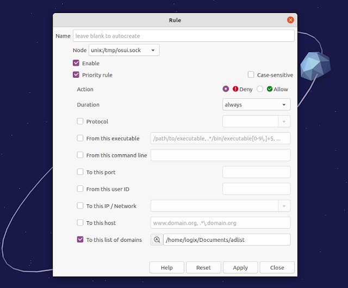Select the Deny action radio button
Screen dimensions: 348x288
click(x=226, y=89)
